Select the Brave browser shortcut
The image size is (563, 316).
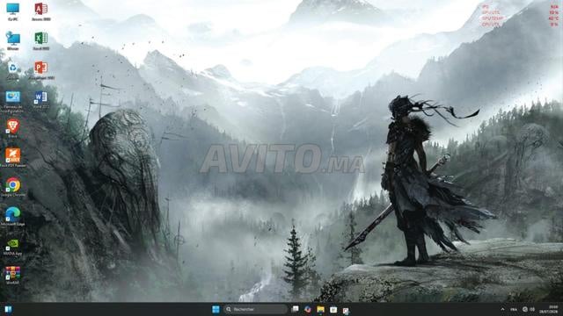coord(12,129)
